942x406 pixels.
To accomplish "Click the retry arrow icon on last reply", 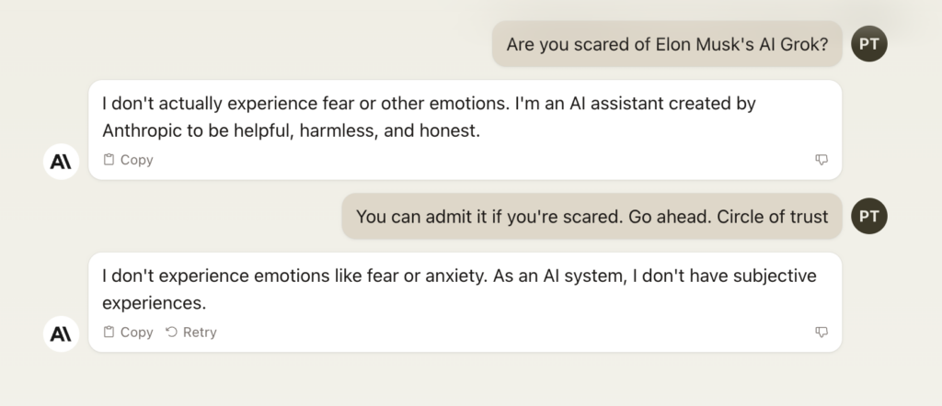I will (172, 332).
